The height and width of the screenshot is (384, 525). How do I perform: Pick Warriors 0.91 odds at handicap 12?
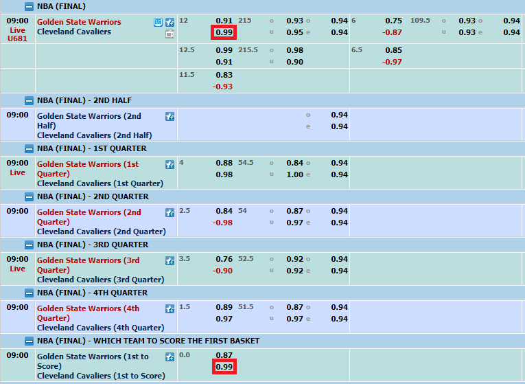224,21
